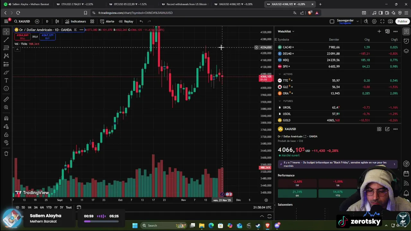Select the text annotation tool

6,81
